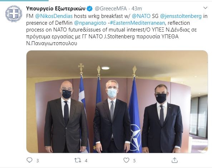Open the @npanagioto mention
Viewport: 212px width, 168px height.
pyautogui.click(x=90, y=23)
